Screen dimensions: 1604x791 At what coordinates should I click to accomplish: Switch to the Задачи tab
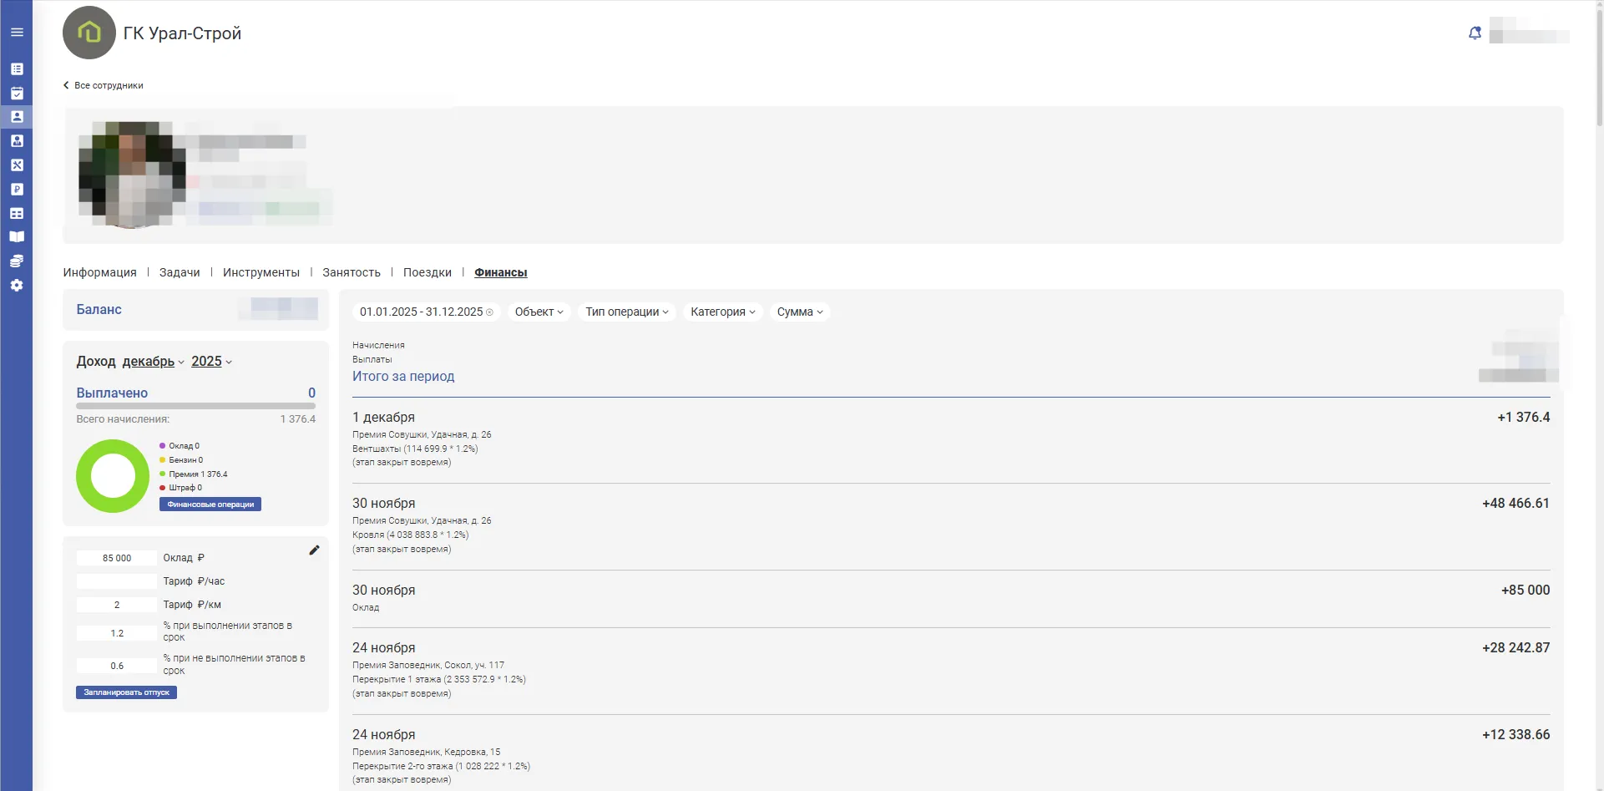click(180, 273)
